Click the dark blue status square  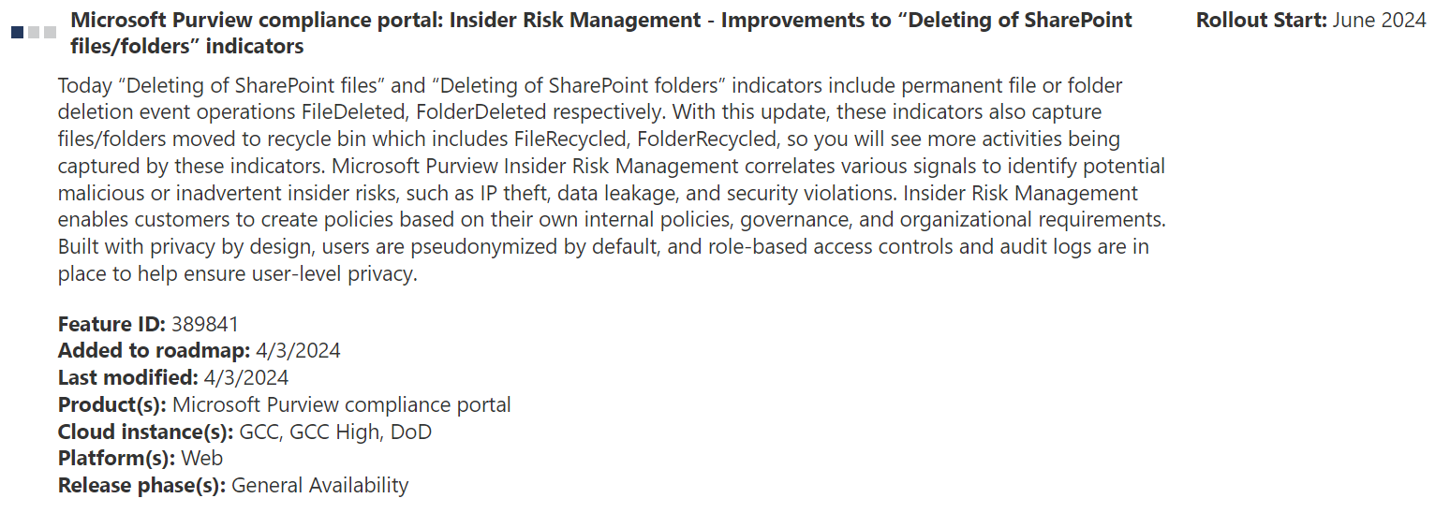coord(17,33)
